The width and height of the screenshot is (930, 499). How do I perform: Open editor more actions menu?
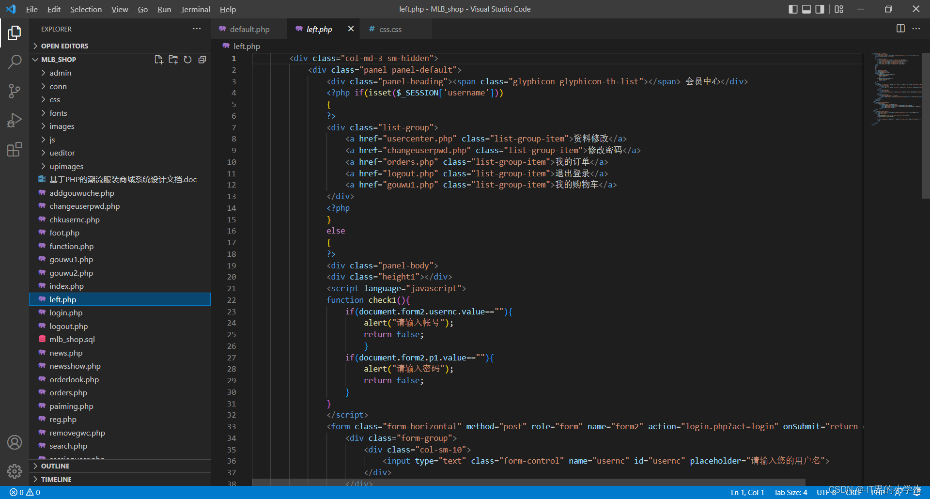click(916, 29)
